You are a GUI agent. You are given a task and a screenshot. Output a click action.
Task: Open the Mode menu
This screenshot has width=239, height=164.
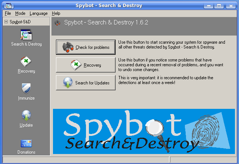coord(20,13)
